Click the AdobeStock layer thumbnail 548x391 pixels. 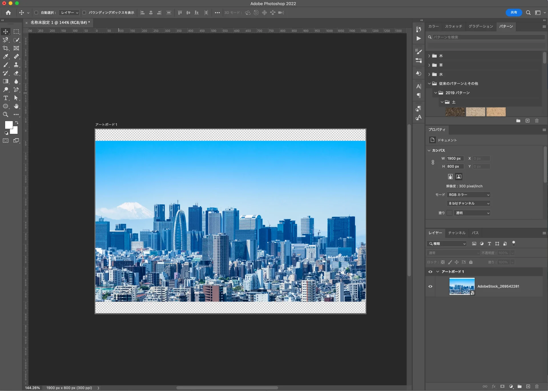[x=462, y=286]
